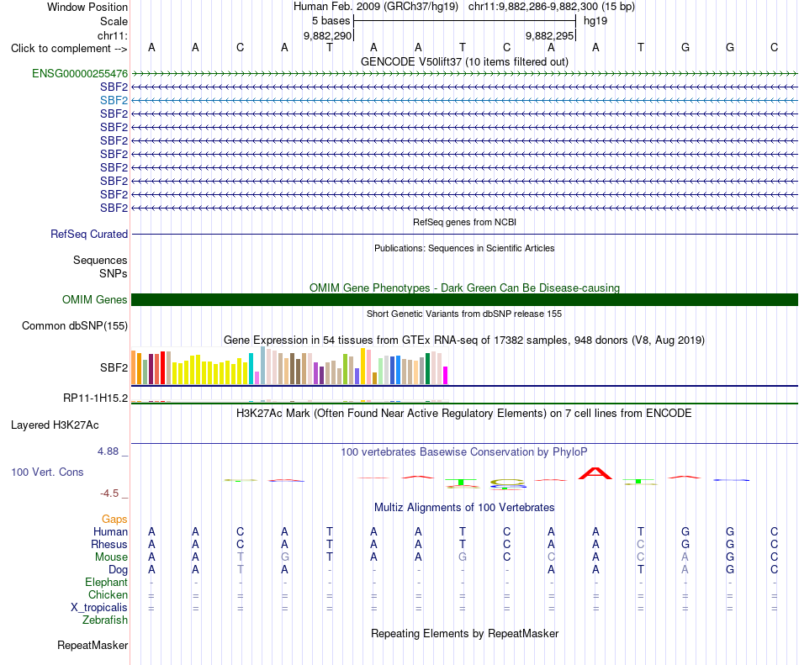Screen dimensions: 799x665
Task: Select the 'Chicken' alignment row label
Action: [x=108, y=594]
